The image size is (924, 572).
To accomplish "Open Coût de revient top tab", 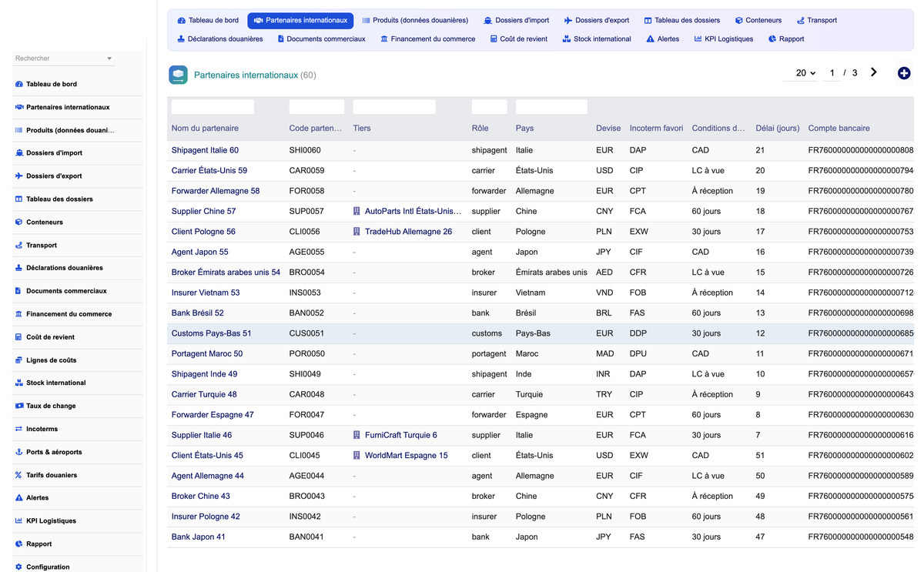I will click(519, 39).
